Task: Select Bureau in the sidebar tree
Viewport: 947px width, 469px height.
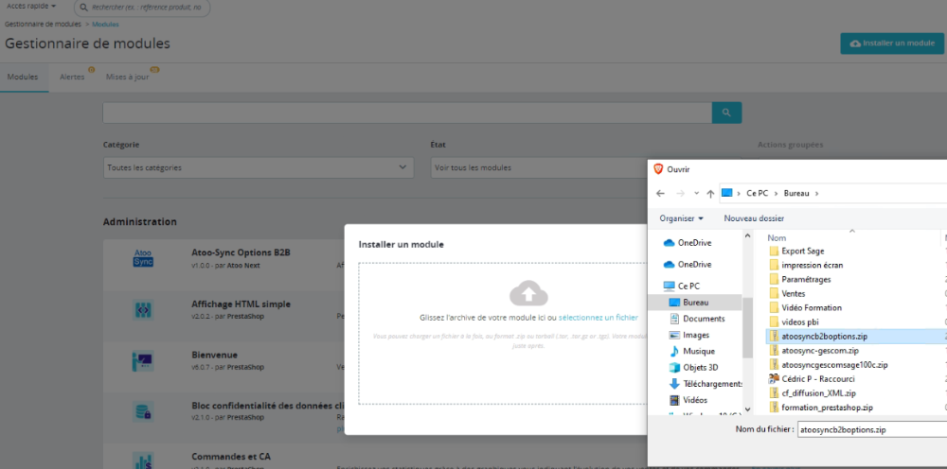Action: [696, 303]
